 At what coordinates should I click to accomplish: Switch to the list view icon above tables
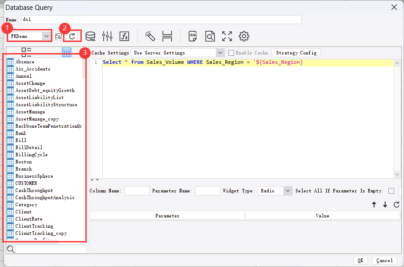pyautogui.click(x=26, y=52)
